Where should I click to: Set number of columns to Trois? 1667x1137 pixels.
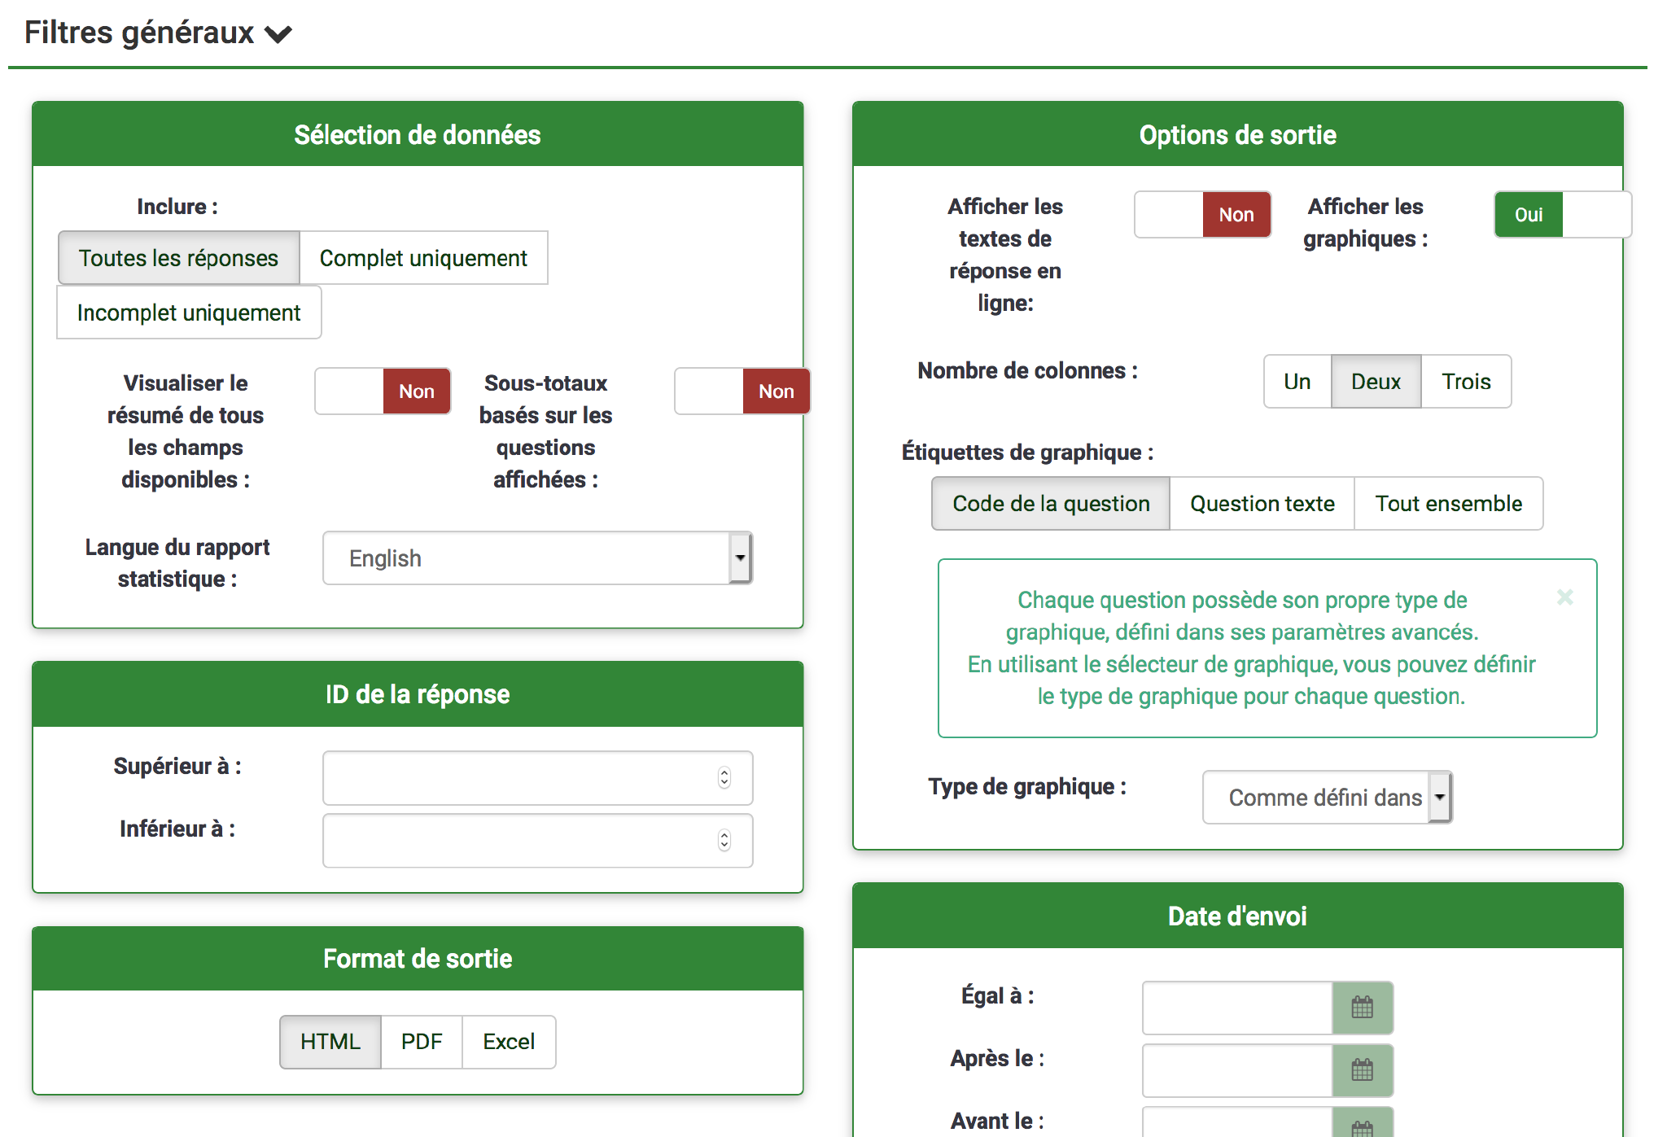point(1466,382)
